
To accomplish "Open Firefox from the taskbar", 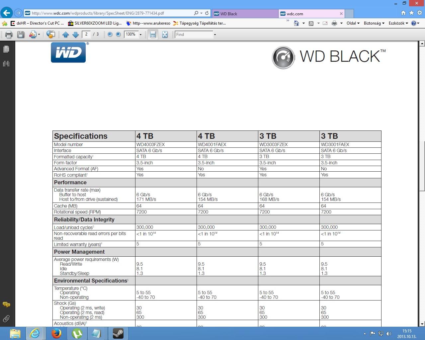I will pyautogui.click(x=56, y=333).
